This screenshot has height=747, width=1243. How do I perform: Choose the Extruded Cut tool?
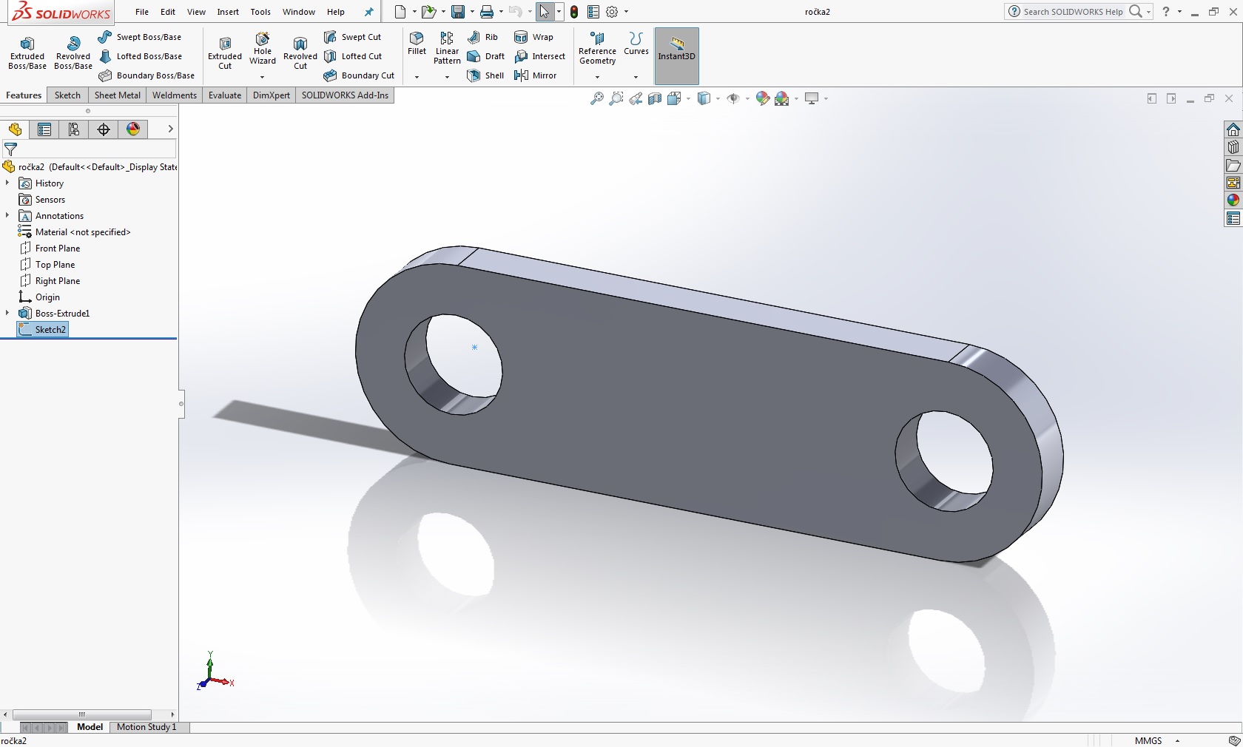tap(225, 53)
